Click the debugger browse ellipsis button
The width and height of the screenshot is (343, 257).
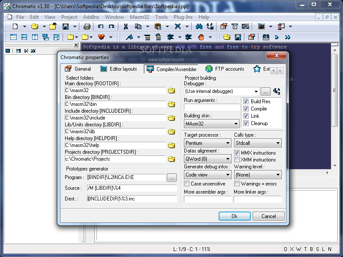coord(265,91)
